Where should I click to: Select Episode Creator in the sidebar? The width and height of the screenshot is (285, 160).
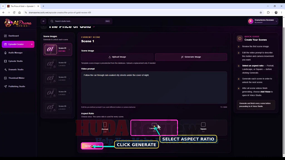click(18, 44)
